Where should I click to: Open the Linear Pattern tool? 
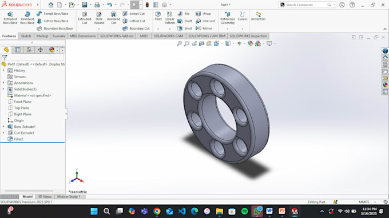point(170,18)
